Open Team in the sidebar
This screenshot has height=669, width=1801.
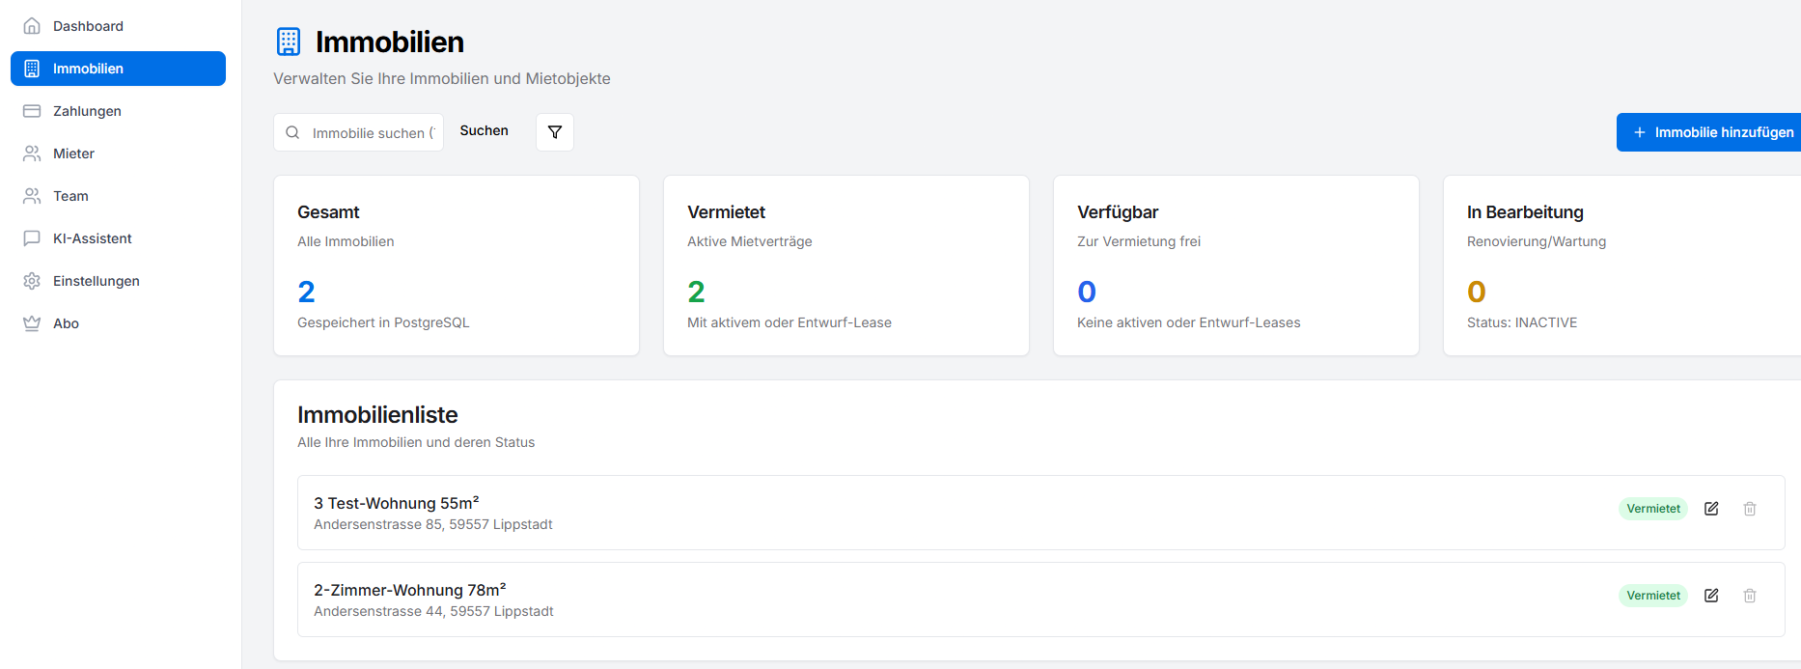118,196
